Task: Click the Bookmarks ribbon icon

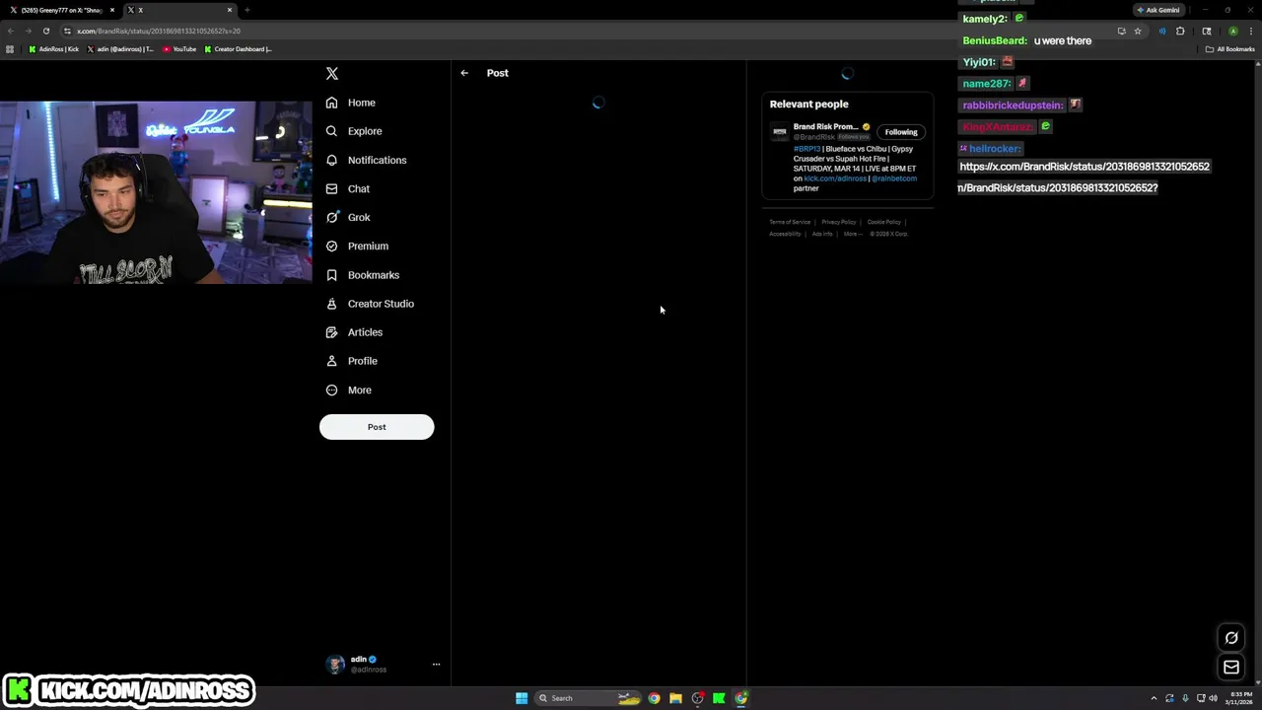Action: click(331, 275)
